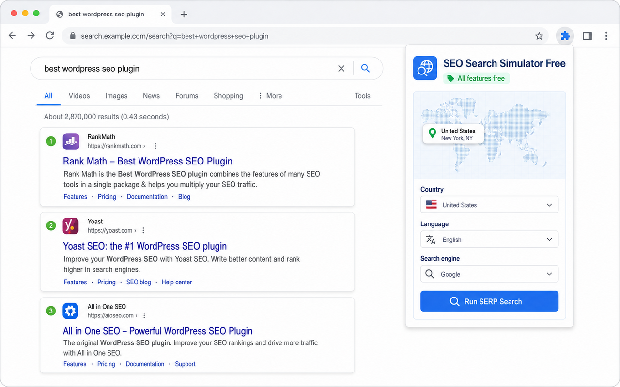Bookmark this page with the star icon

tap(539, 36)
